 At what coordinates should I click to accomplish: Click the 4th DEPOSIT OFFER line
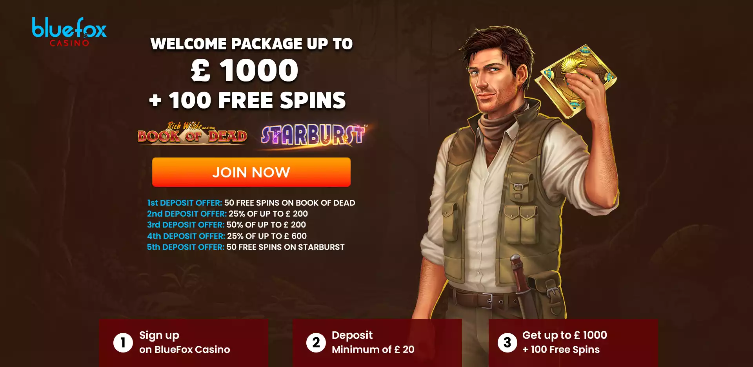click(227, 236)
